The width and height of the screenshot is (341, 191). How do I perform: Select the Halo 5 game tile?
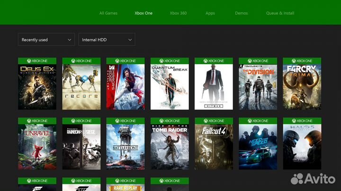[x=302, y=143]
